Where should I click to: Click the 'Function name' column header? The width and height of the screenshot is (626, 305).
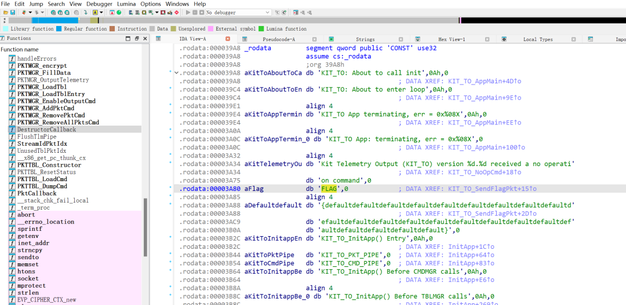coord(20,49)
